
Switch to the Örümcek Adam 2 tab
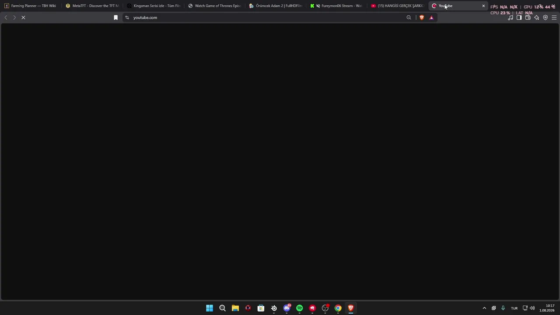coord(276,6)
